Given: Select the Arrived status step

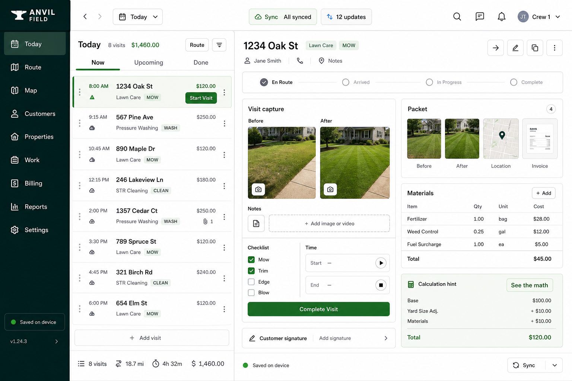Looking at the screenshot, I should [356, 82].
